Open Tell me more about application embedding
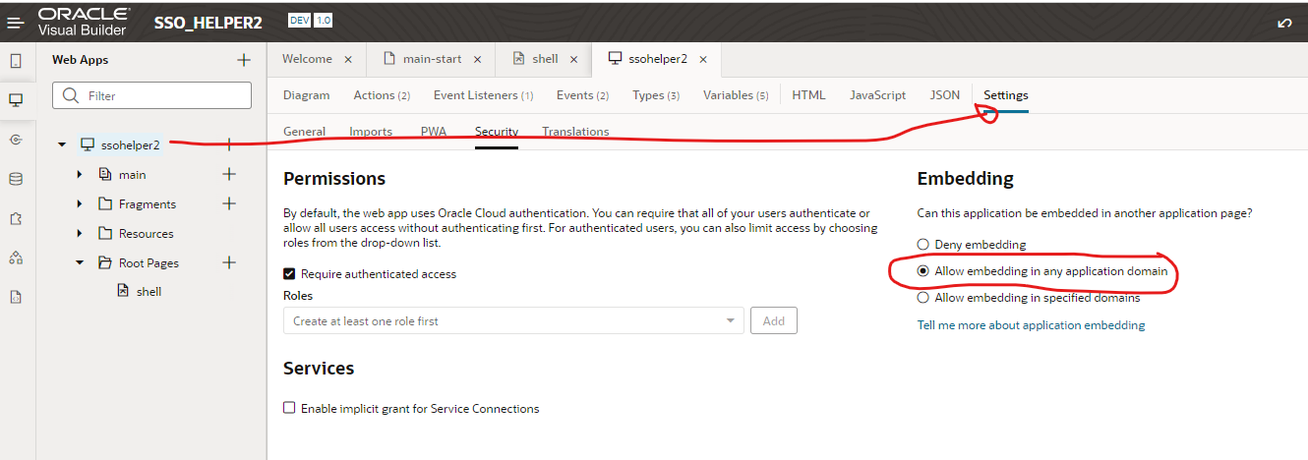 (1031, 325)
